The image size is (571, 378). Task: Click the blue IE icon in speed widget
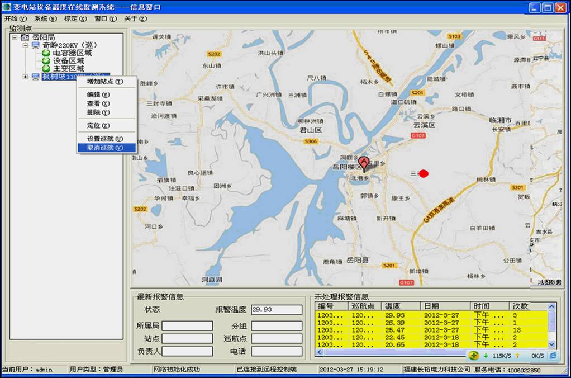coord(553,356)
